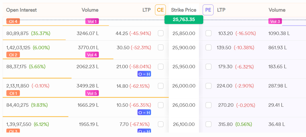Viewport: 306px width, 137px height.
Task: Click the OI 1 rank badge
Action: [x=13, y=93]
